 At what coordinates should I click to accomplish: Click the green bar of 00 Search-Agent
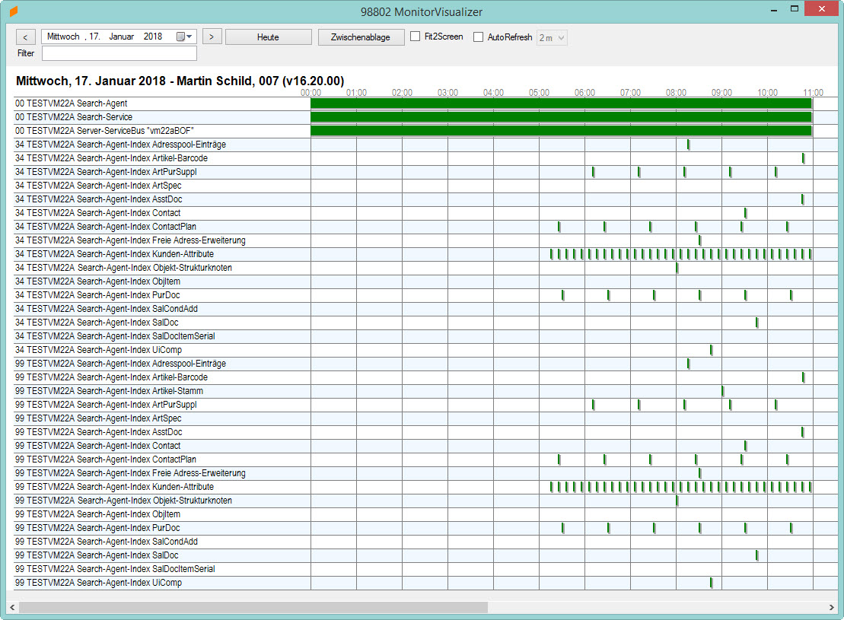click(561, 103)
